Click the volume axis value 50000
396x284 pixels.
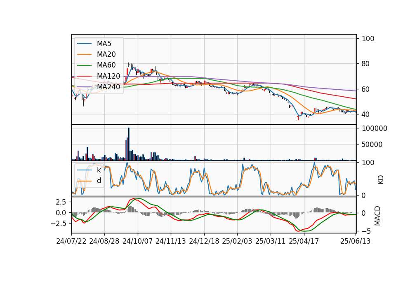pos(372,144)
